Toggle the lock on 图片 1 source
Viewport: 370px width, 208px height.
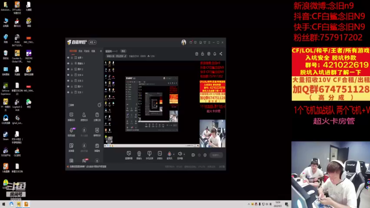(72, 86)
